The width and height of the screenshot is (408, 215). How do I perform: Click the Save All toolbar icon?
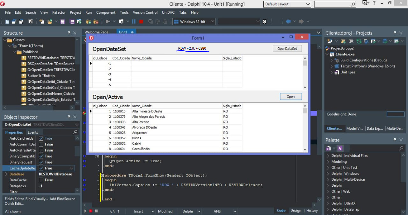(x=72, y=21)
